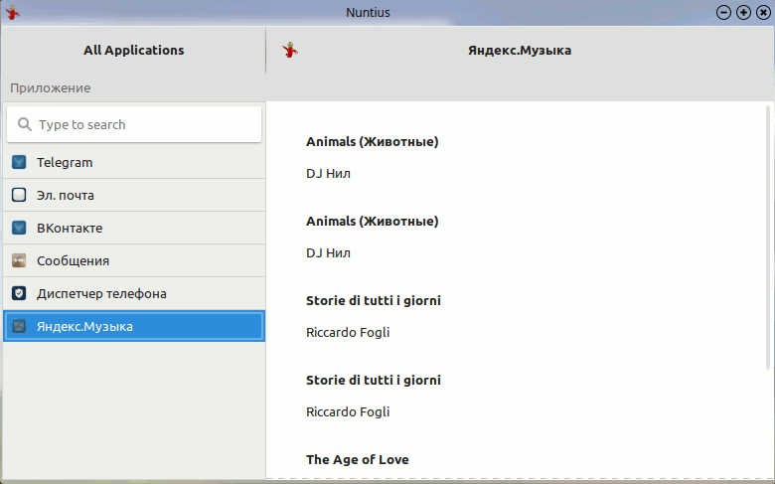
Task: Click the Яндекс.Музыка title header
Action: tap(520, 51)
